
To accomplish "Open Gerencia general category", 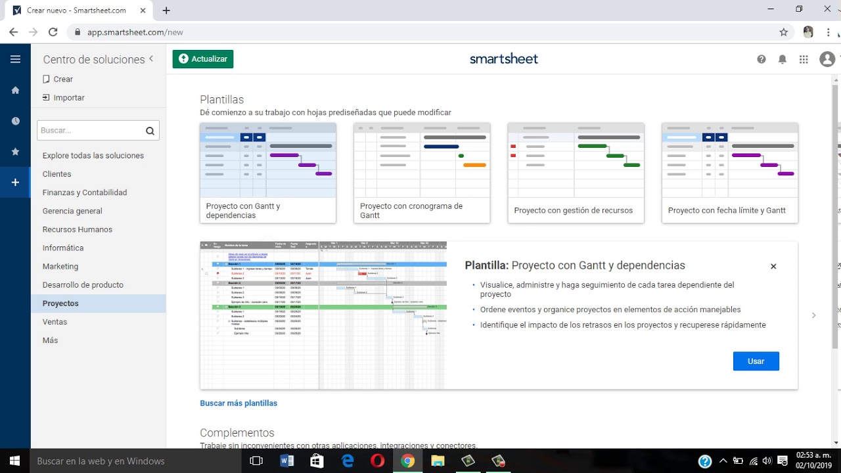I will click(x=72, y=211).
